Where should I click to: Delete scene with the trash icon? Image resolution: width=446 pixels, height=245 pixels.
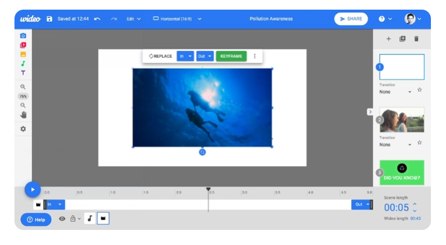[416, 39]
